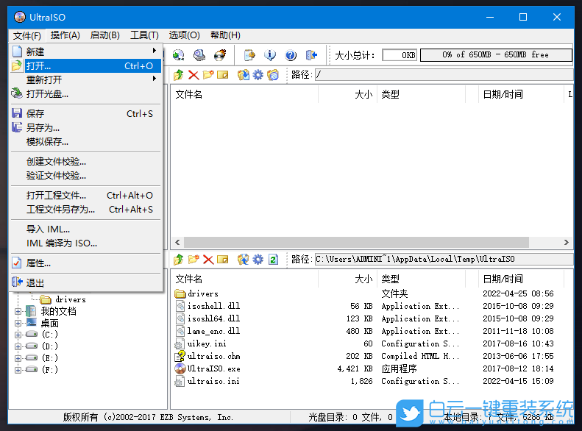582x431 pixels.
Task: Click the gear icon in local pane toolbar
Action: 258,260
